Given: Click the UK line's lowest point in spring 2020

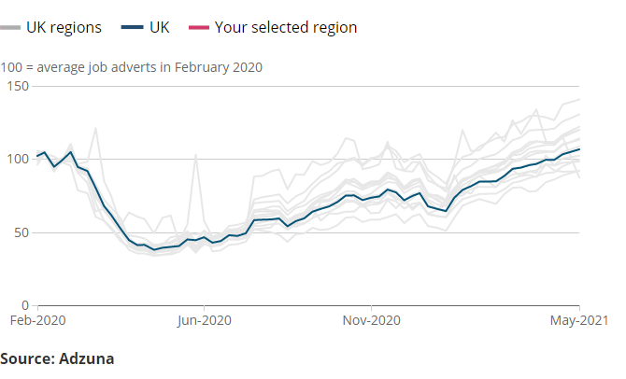Looking at the screenshot, I should (155, 250).
